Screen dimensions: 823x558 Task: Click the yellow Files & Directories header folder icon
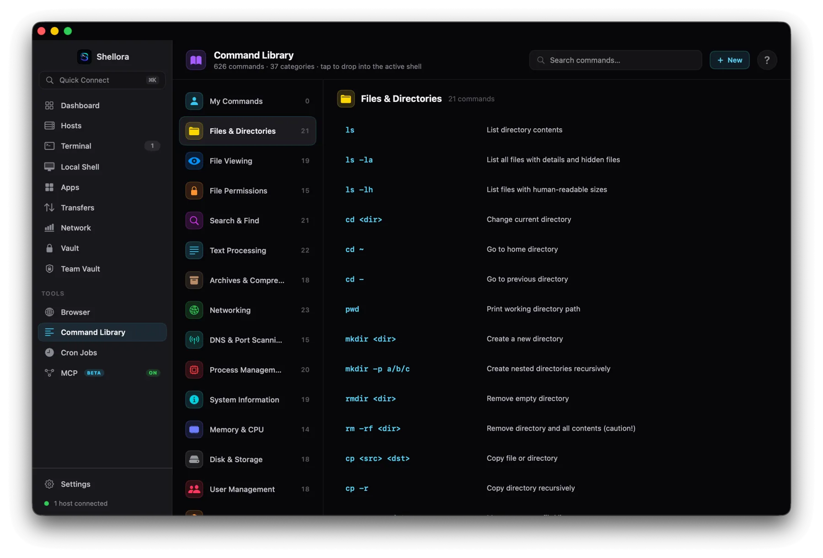346,99
